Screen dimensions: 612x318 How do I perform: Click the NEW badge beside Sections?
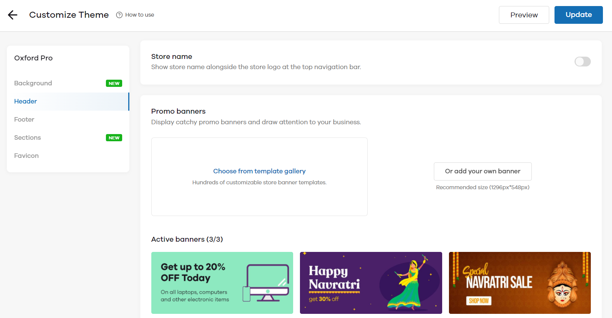114,138
